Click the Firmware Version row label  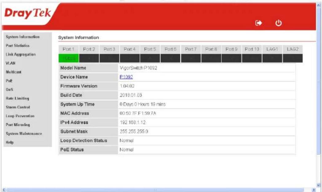(79, 86)
